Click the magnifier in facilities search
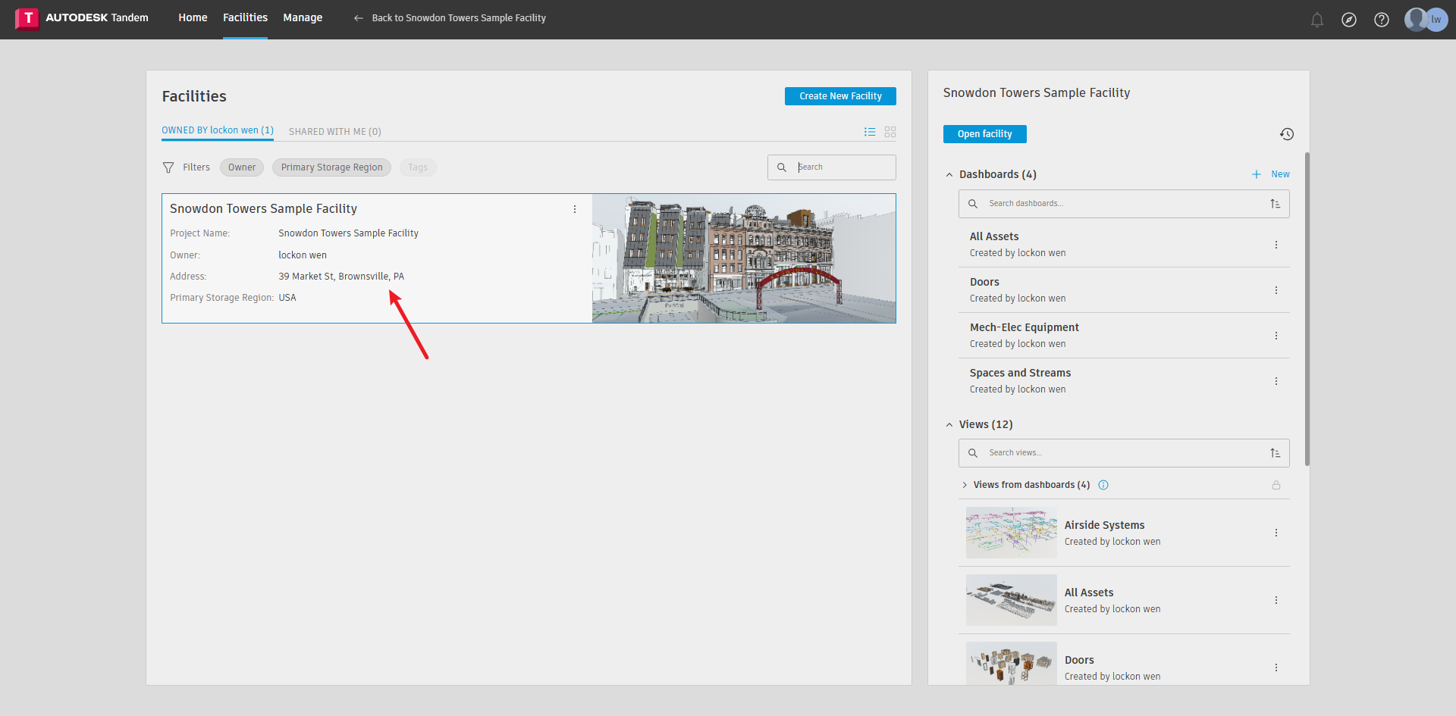Screen dimensions: 1456x716 click(x=782, y=167)
